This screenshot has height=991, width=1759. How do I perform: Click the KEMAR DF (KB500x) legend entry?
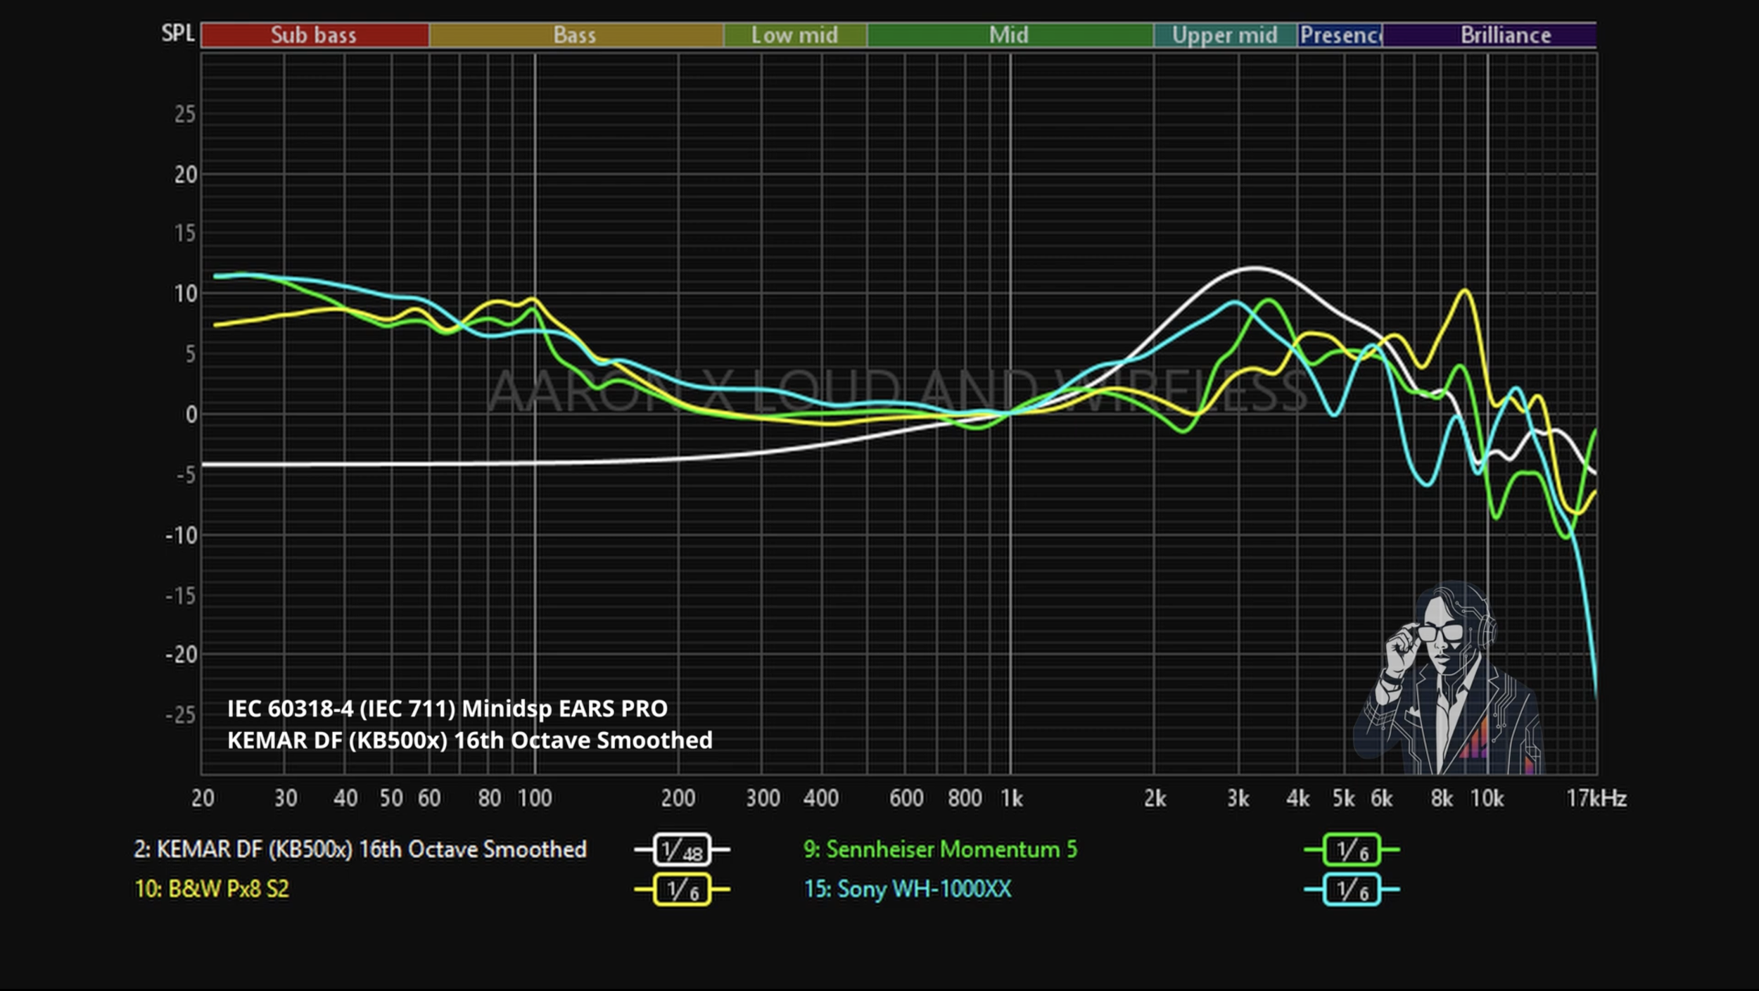pos(360,850)
